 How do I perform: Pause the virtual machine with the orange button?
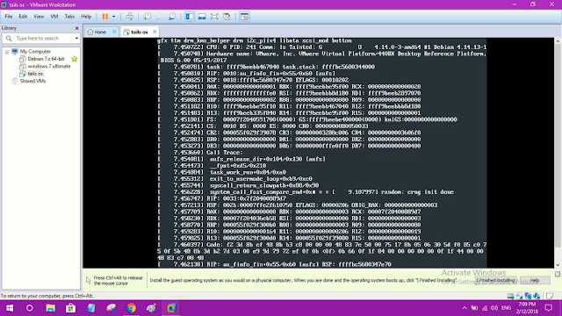104,17
